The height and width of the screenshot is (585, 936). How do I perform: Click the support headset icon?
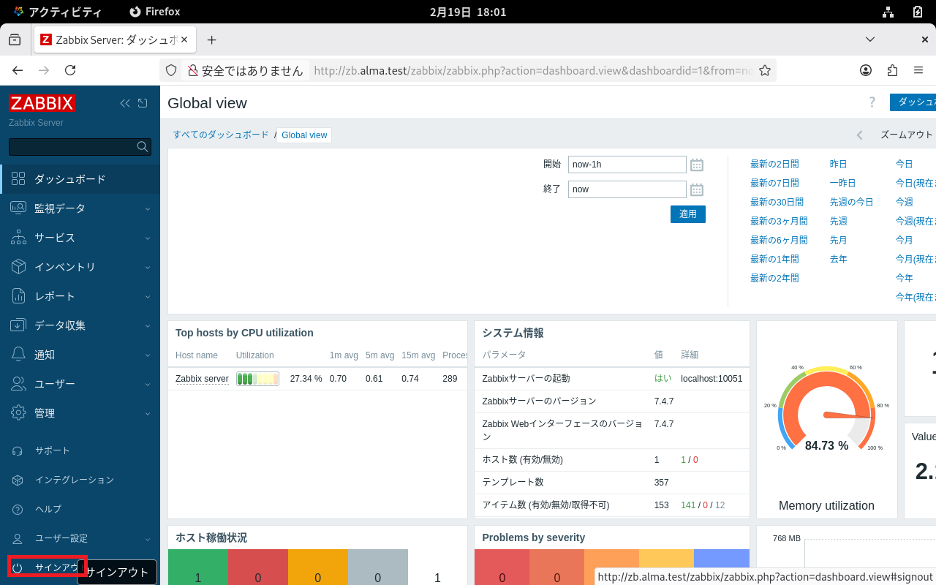[18, 450]
